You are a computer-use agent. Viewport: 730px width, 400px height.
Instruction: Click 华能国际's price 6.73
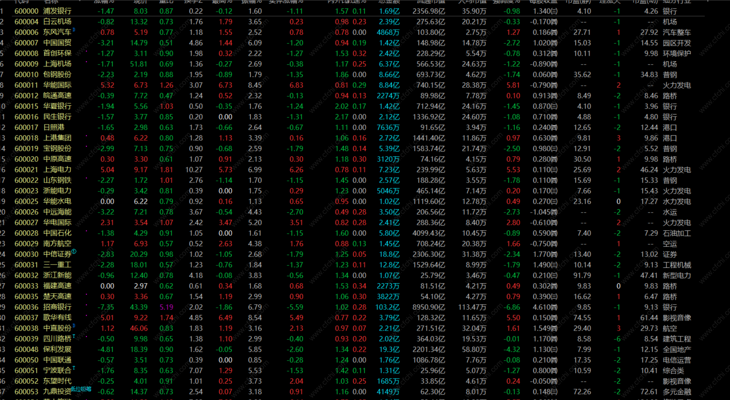pos(140,85)
